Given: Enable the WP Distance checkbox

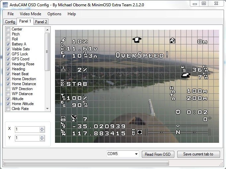Looking at the screenshot, I should pyautogui.click(x=8, y=94).
